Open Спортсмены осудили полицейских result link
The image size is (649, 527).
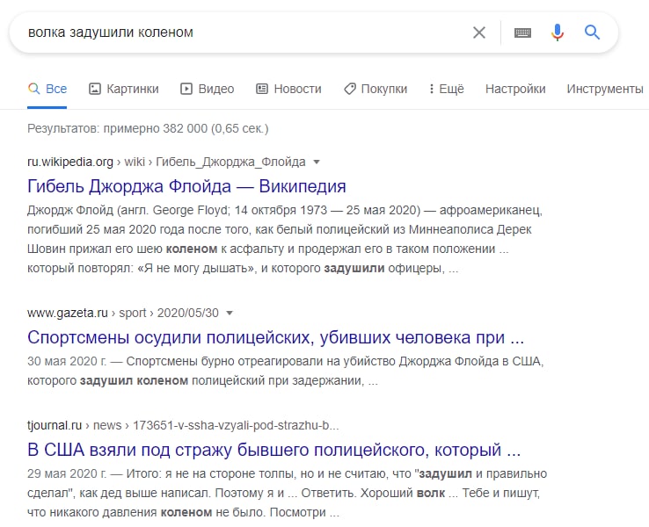pyautogui.click(x=275, y=337)
